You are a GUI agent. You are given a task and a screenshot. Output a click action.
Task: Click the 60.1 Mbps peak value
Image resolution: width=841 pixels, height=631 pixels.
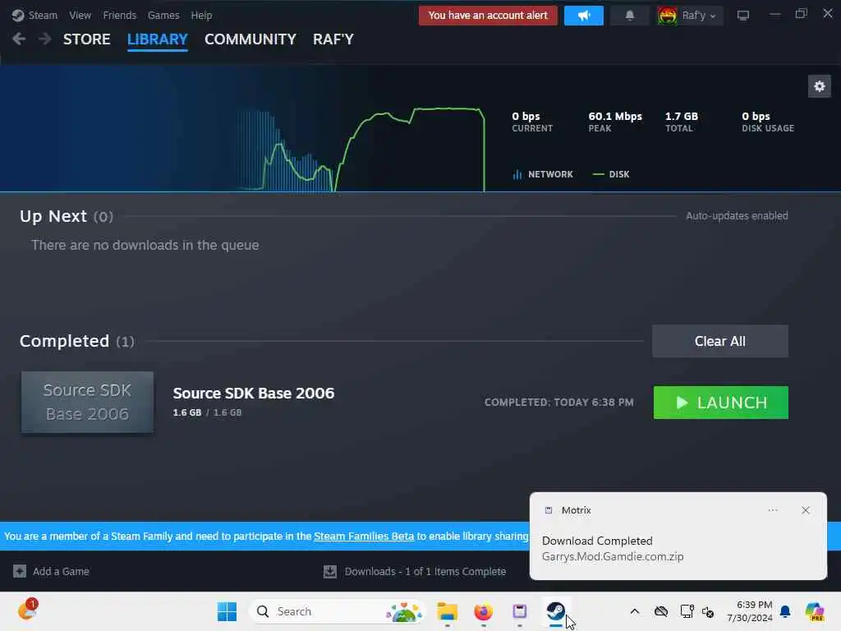pyautogui.click(x=614, y=117)
